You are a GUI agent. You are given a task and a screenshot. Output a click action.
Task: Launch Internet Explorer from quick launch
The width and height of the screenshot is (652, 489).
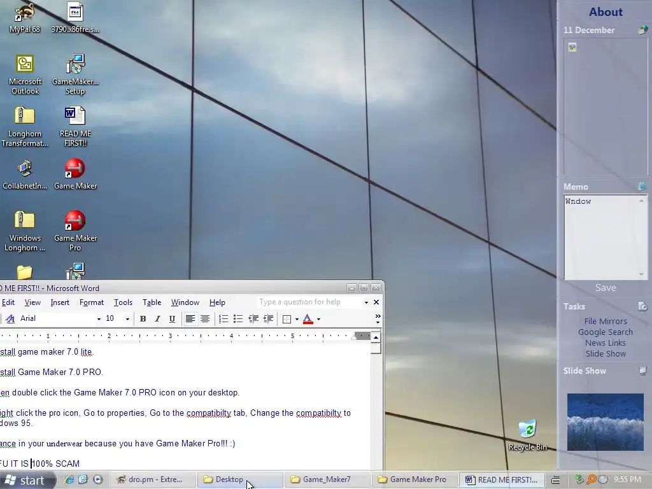[69, 479]
